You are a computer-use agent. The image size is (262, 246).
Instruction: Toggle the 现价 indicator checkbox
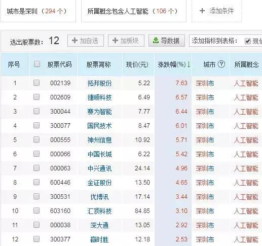click(x=248, y=41)
